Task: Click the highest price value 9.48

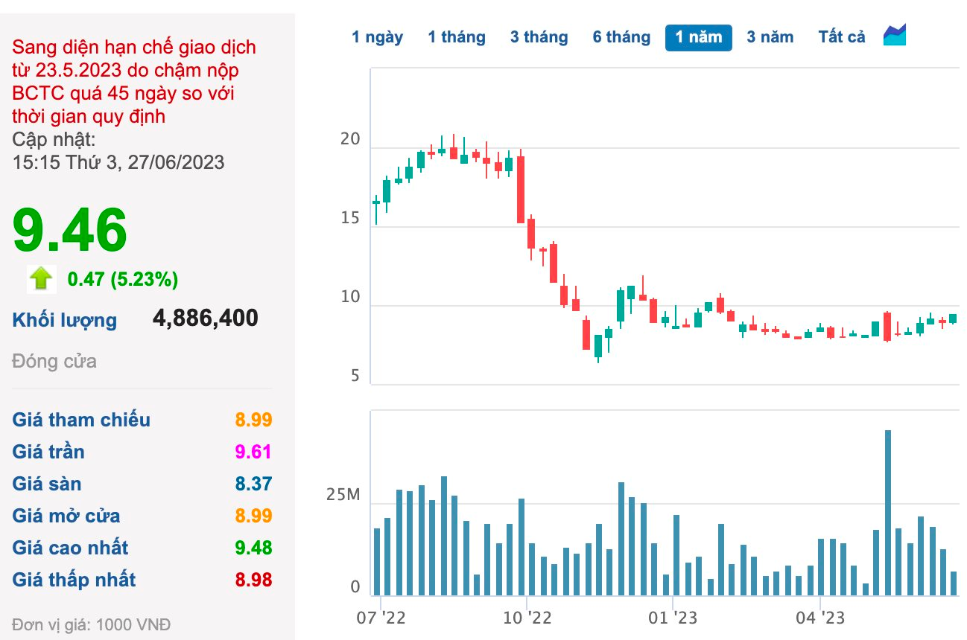Action: (253, 548)
